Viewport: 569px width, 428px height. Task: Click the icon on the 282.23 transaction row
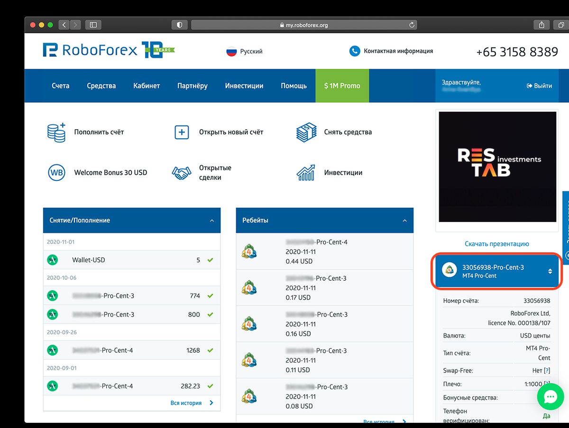(x=52, y=386)
